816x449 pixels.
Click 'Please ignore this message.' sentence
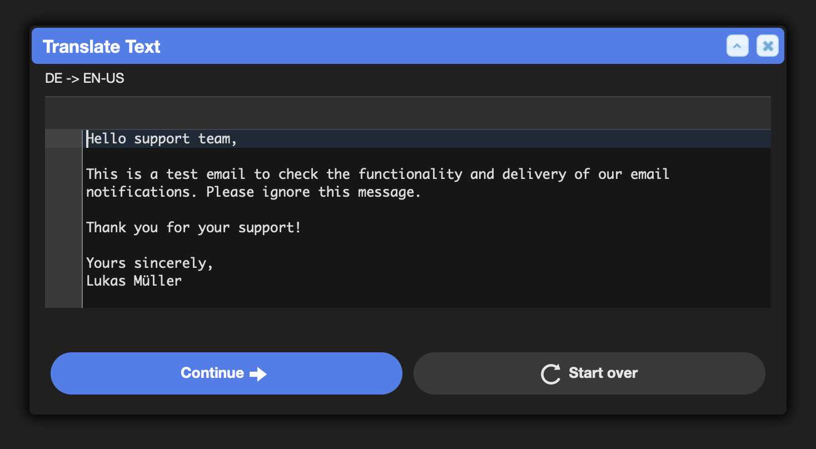(x=314, y=192)
